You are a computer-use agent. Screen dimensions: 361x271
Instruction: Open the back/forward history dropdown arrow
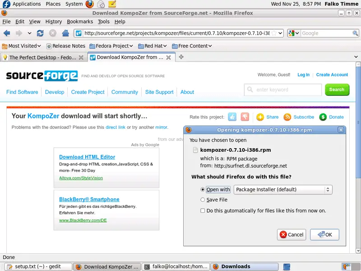pos(29,33)
